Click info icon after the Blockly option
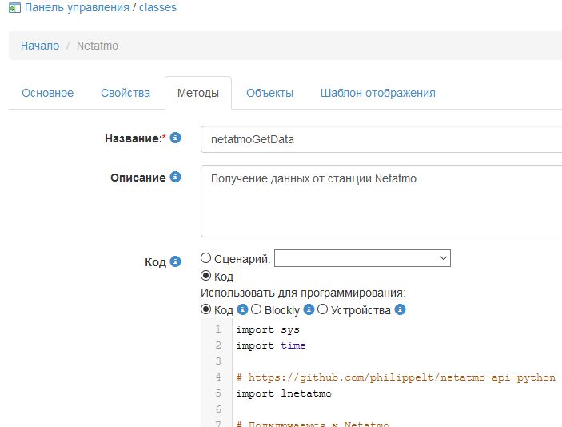562x427 pixels. (309, 309)
